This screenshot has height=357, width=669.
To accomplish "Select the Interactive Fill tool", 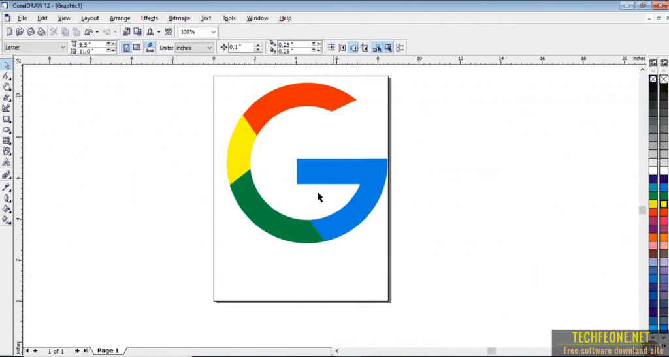I will pyautogui.click(x=7, y=220).
